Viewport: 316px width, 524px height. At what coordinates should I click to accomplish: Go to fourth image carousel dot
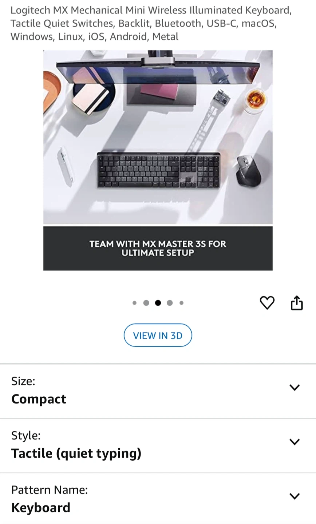170,303
